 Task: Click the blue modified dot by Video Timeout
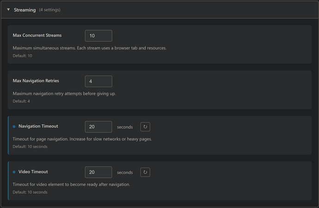pyautogui.click(x=14, y=172)
